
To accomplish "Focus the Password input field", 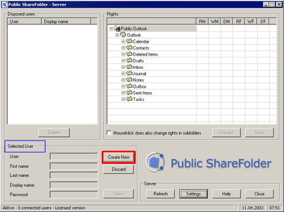I will pyautogui.click(x=74, y=195).
